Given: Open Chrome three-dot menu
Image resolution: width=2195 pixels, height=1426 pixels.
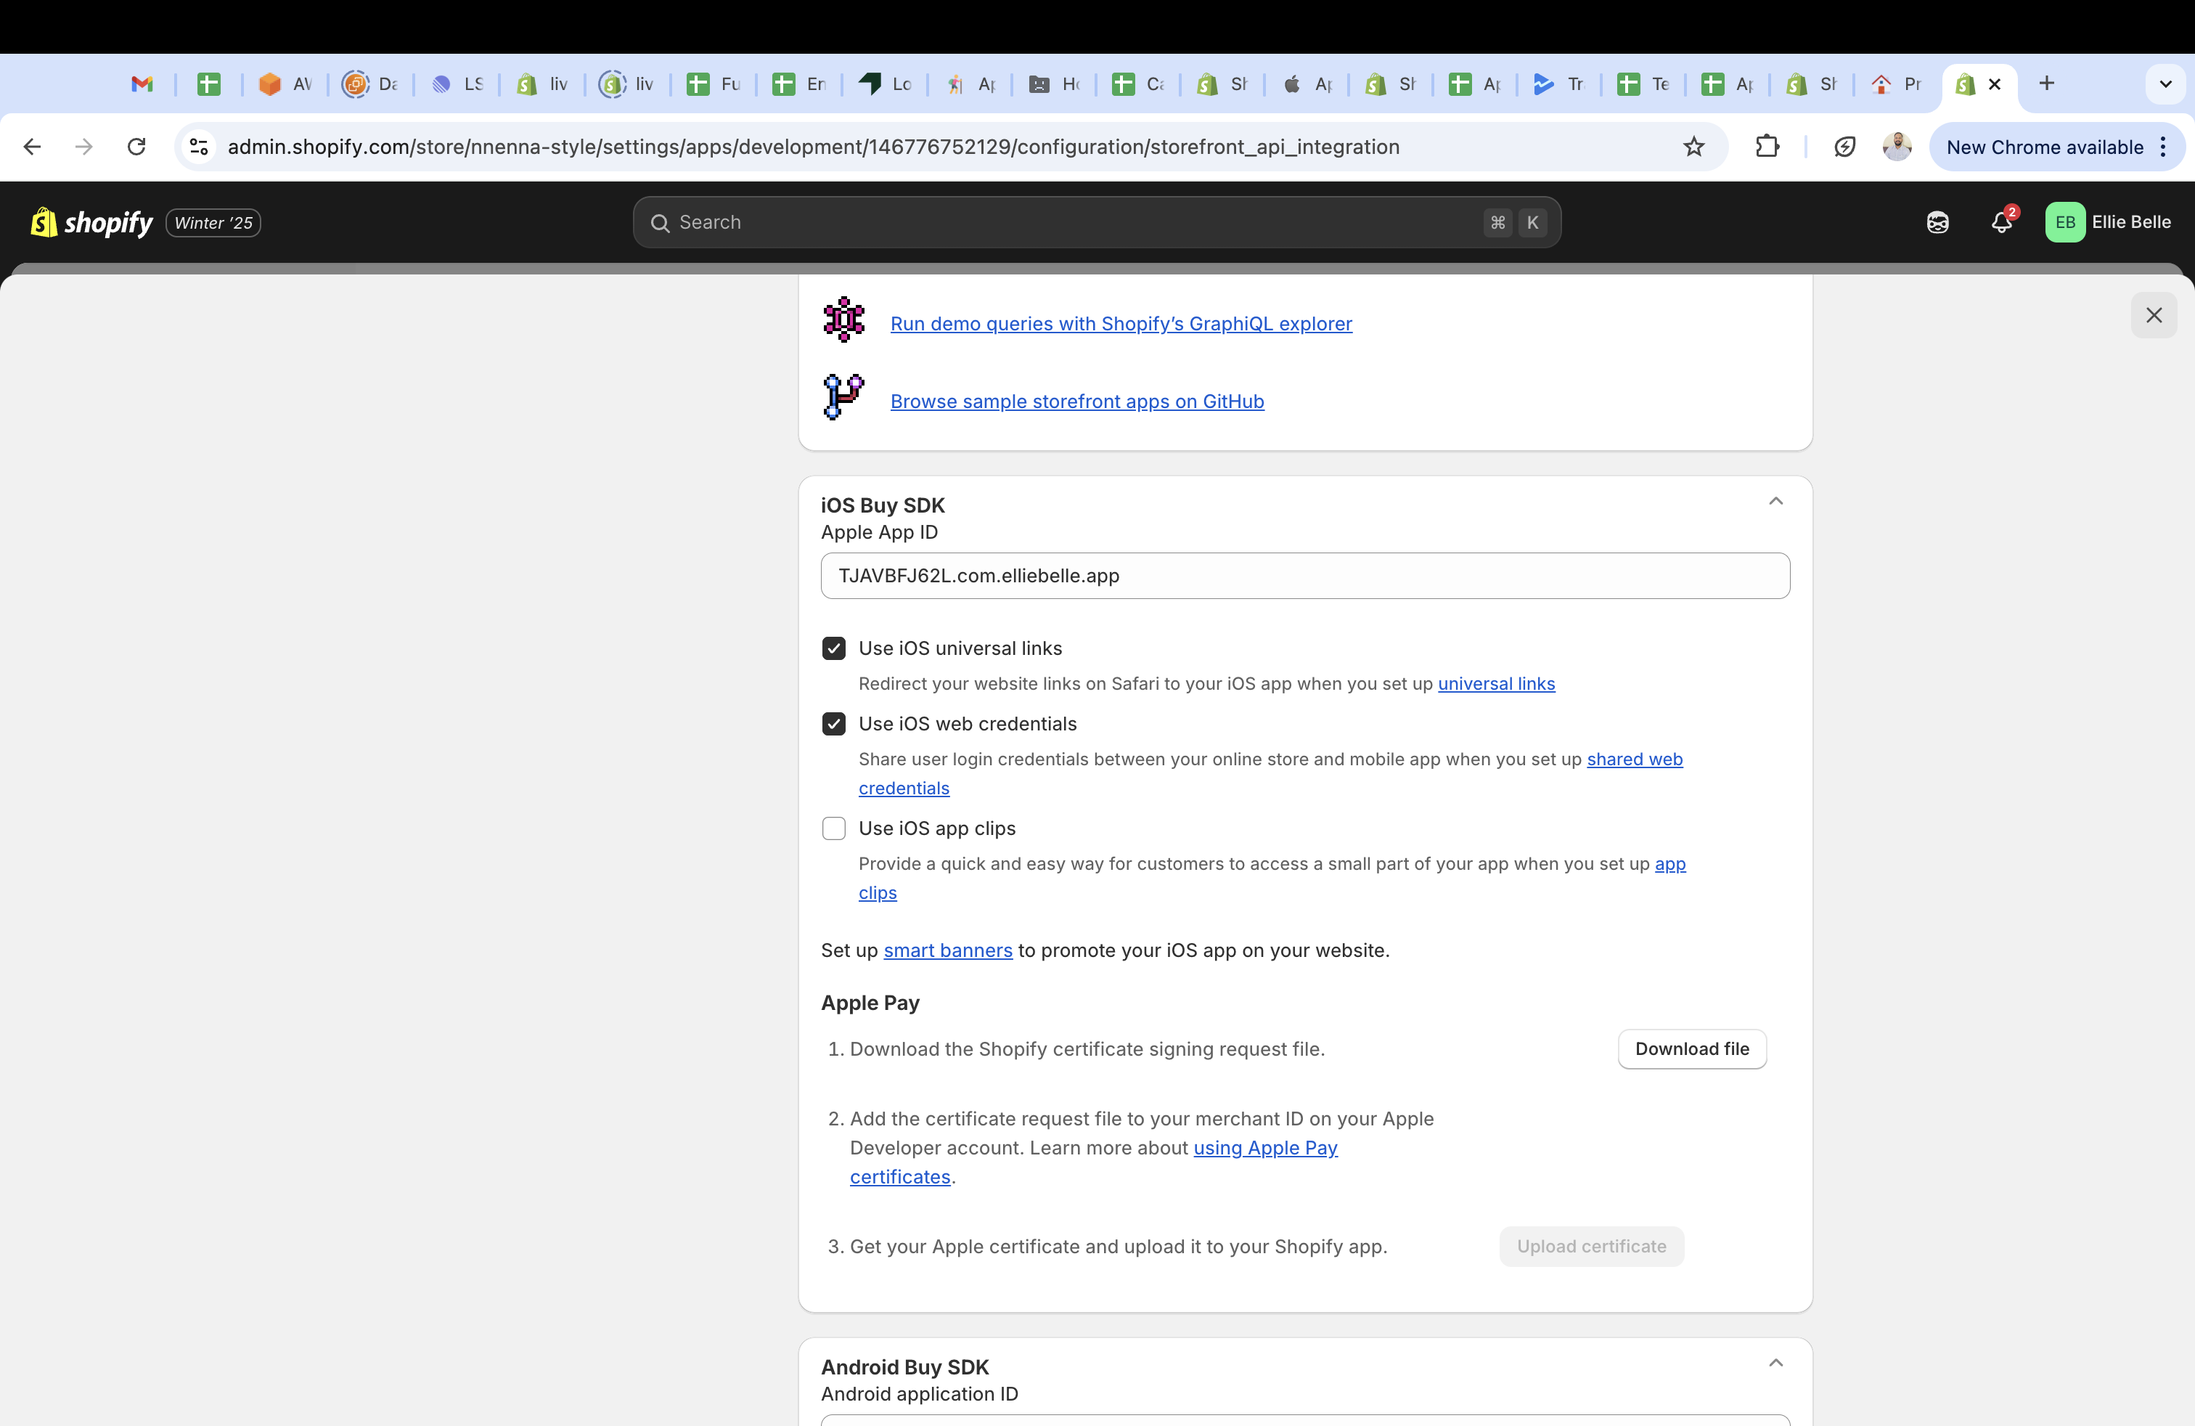Looking at the screenshot, I should pyautogui.click(x=2163, y=147).
